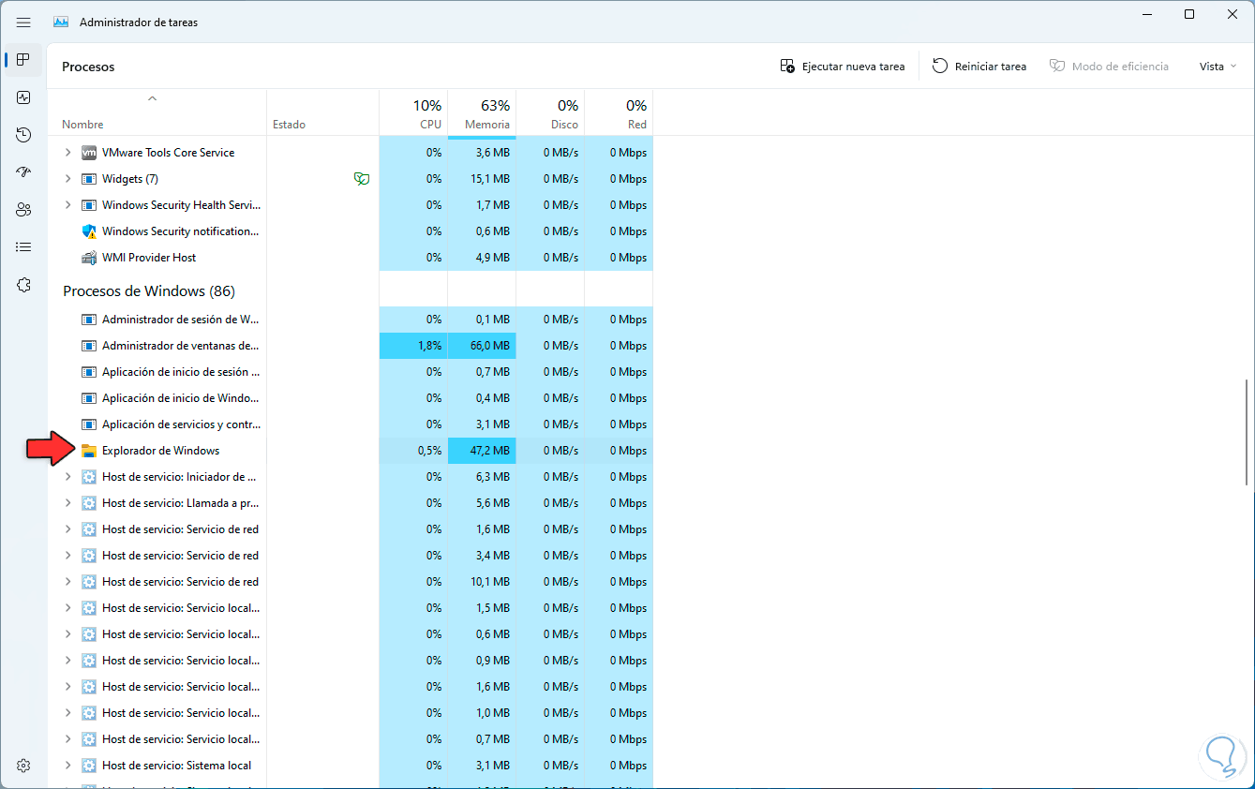Screen dimensions: 1255x789
Task: Expand Host de servicio: Llamada a pr... row
Action: tap(67, 503)
